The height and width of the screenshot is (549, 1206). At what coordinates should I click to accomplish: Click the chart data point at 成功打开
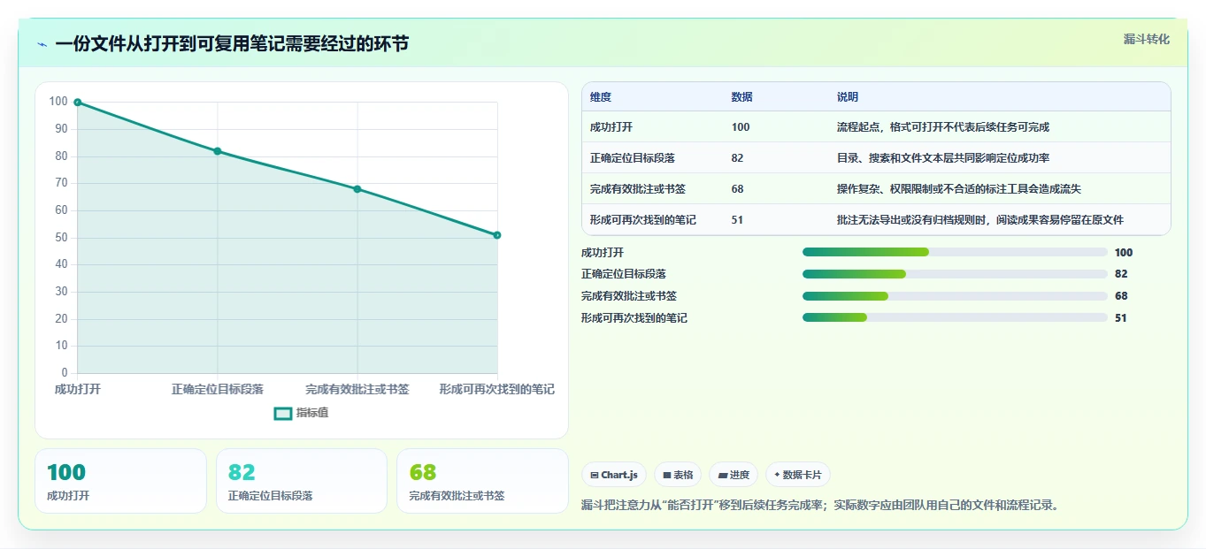(78, 103)
